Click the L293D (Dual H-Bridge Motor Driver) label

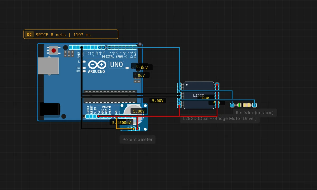220,119
